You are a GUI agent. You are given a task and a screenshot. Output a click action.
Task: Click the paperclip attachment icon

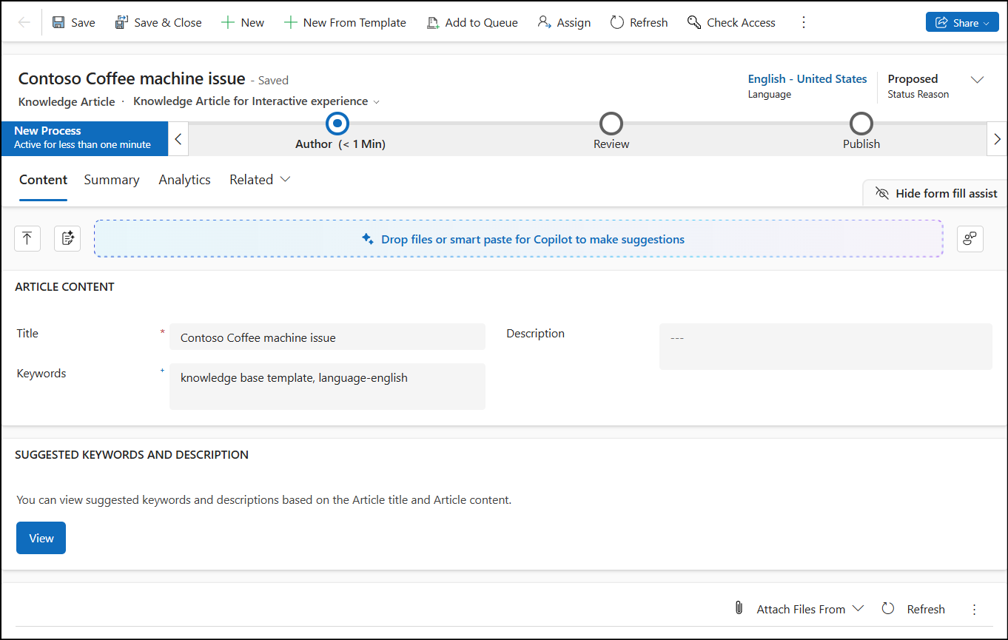click(x=738, y=607)
